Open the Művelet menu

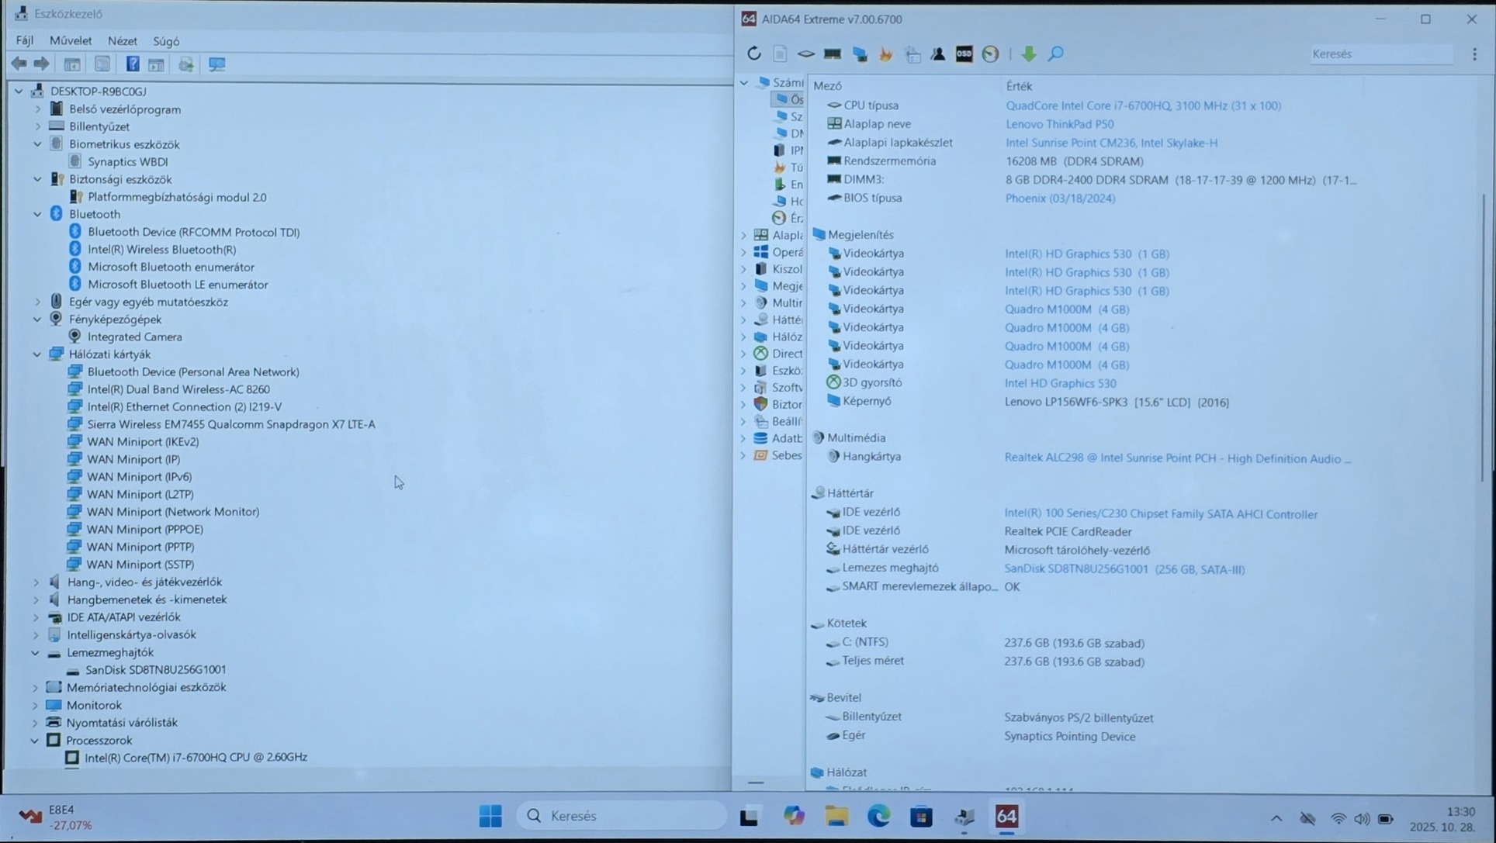[70, 40]
